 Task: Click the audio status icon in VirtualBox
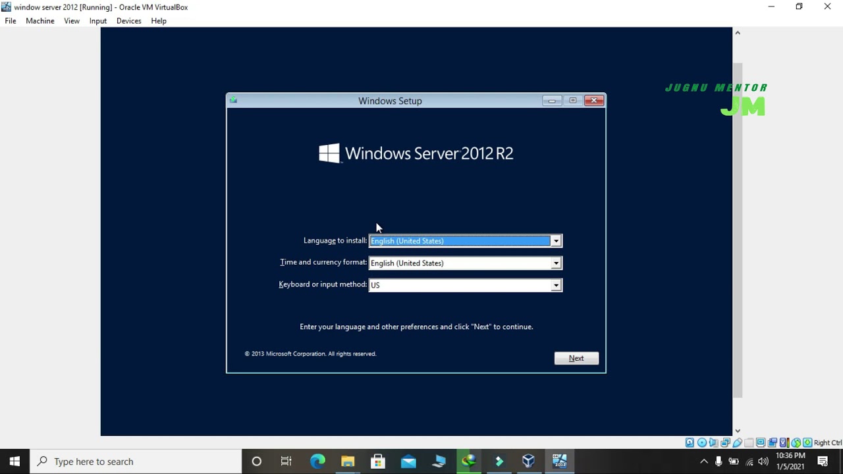click(x=713, y=442)
